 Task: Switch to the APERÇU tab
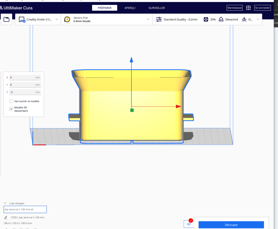point(130,8)
